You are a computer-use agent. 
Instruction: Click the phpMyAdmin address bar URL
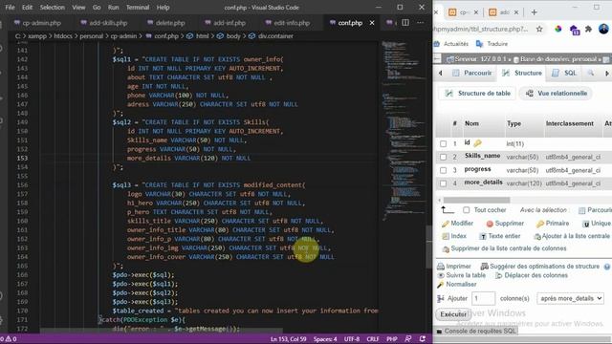pos(481,29)
